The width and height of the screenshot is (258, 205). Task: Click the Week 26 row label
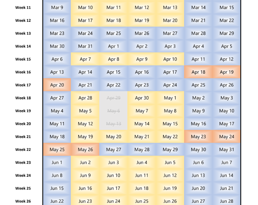click(x=23, y=201)
